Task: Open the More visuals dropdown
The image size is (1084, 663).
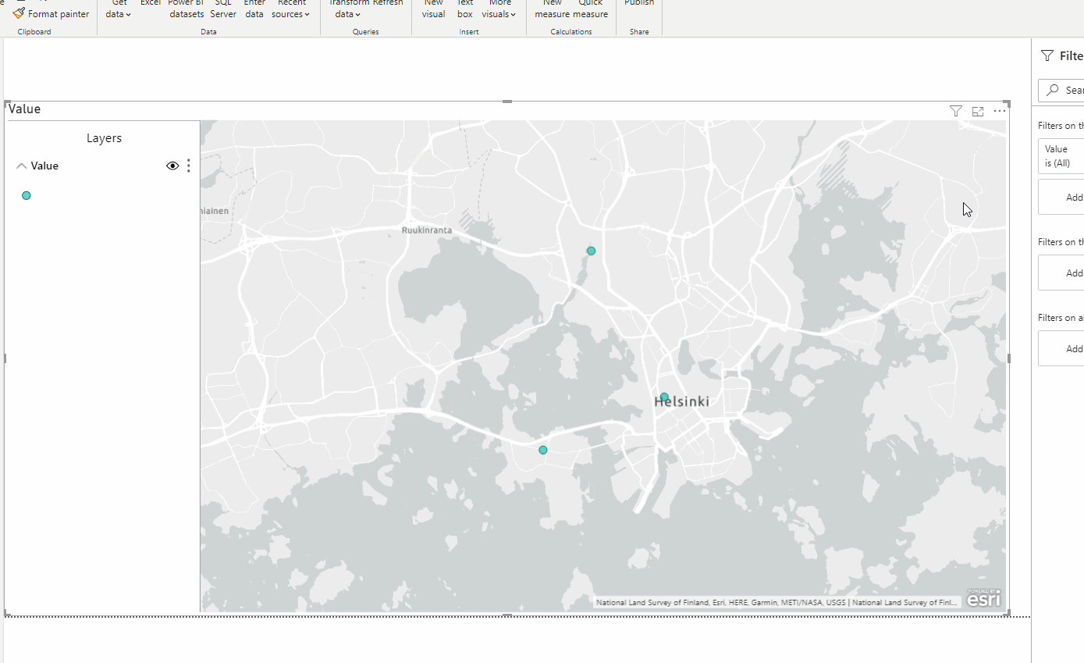Action: pyautogui.click(x=499, y=9)
